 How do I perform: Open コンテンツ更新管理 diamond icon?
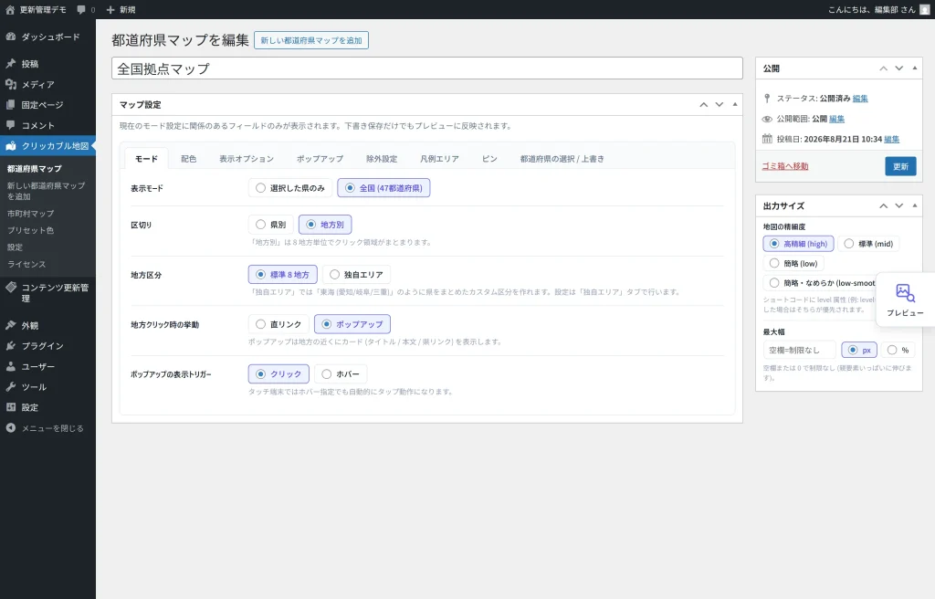(11, 287)
